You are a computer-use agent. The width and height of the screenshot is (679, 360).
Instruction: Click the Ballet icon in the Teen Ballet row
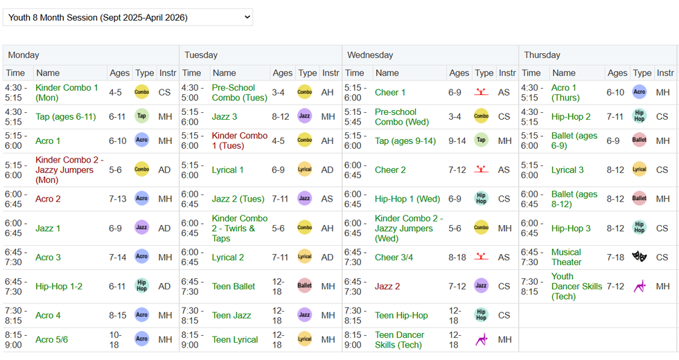click(x=304, y=285)
